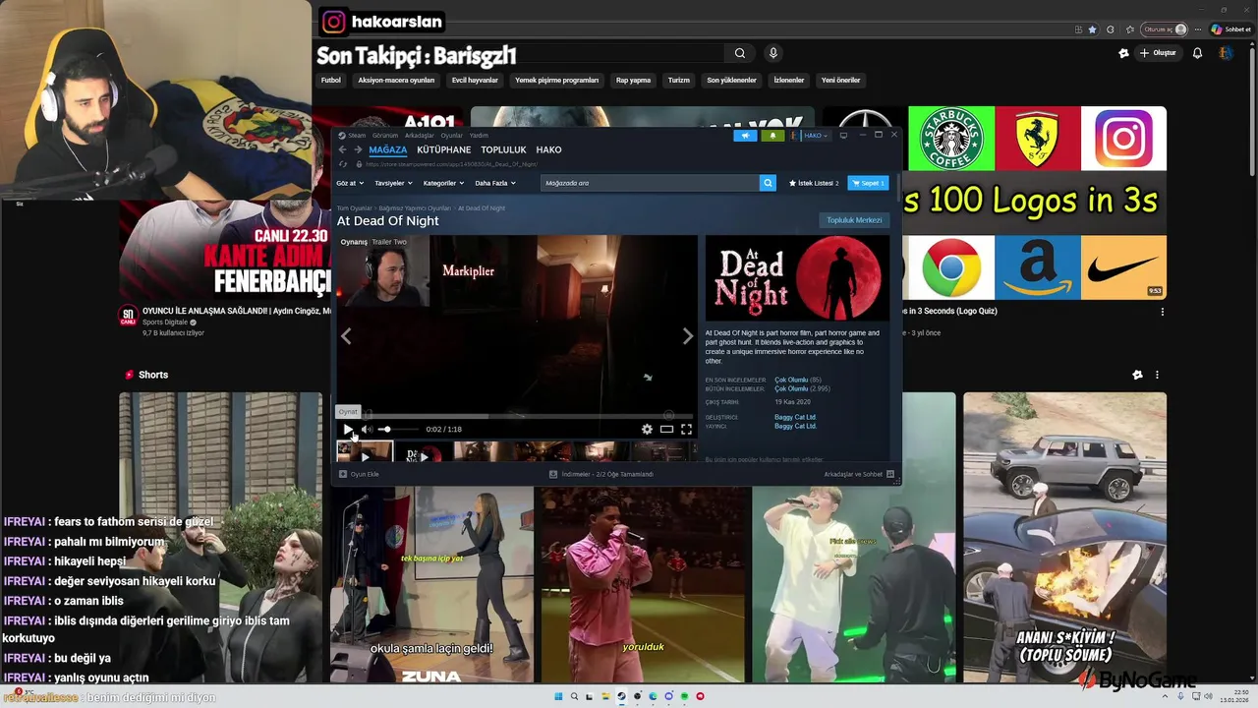Click YouTube voice search microphone

(773, 53)
